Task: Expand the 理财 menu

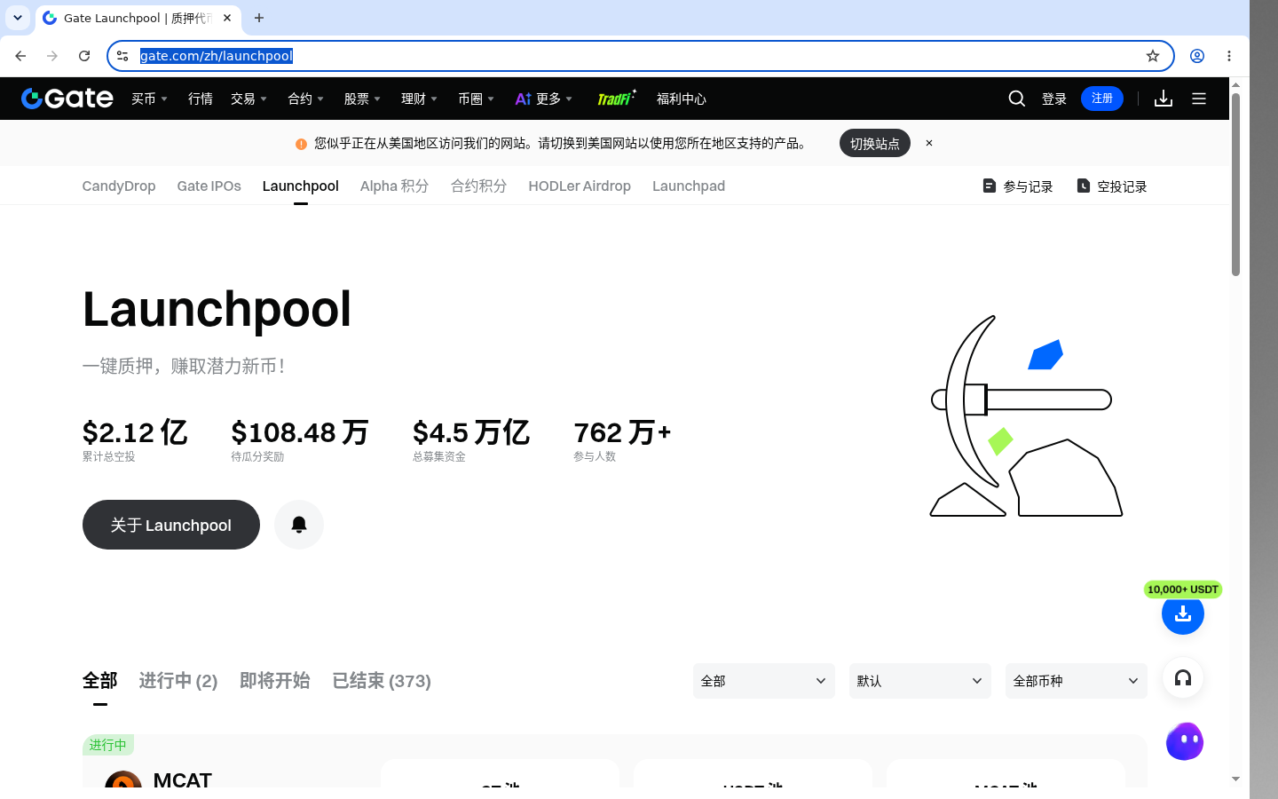Action: coord(419,99)
